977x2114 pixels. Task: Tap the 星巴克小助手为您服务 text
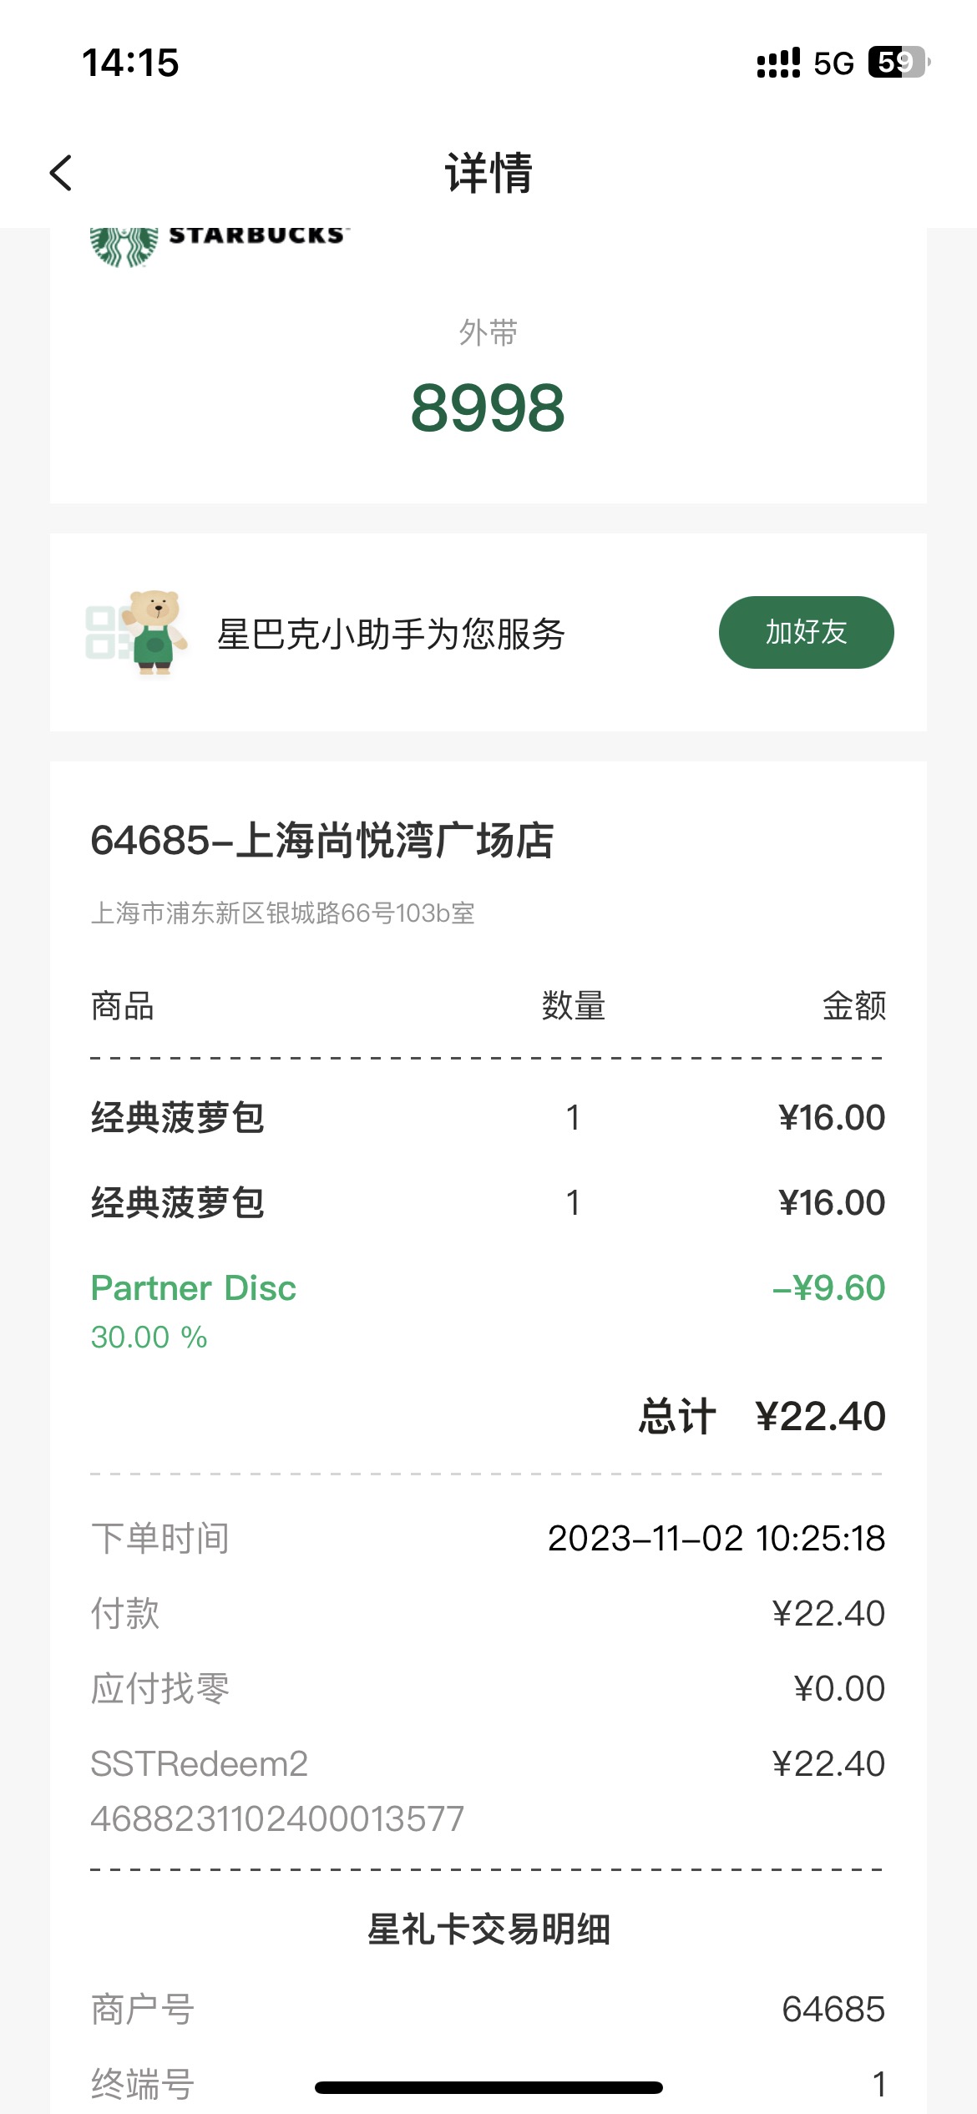(x=391, y=634)
